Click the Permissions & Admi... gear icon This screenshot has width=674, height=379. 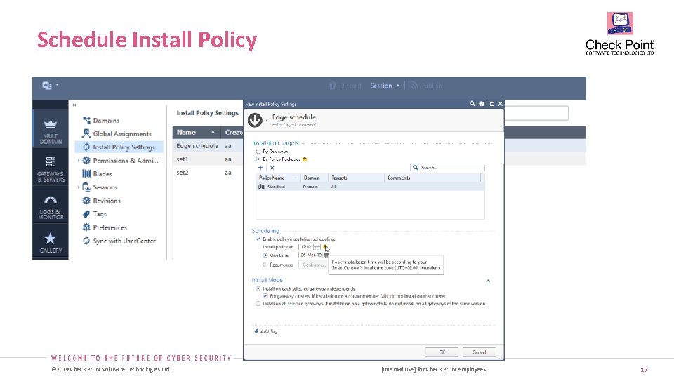tap(86, 160)
